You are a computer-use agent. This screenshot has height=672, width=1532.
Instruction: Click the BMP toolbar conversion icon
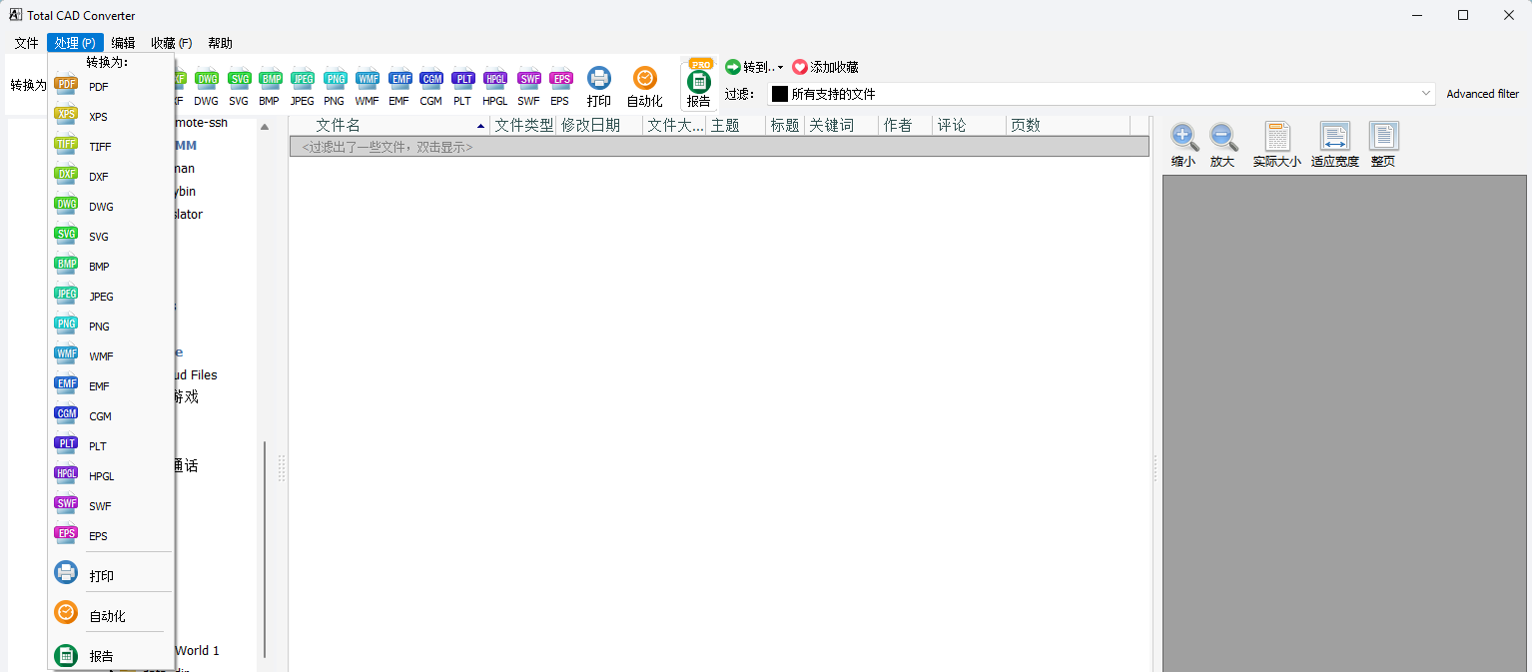point(270,87)
